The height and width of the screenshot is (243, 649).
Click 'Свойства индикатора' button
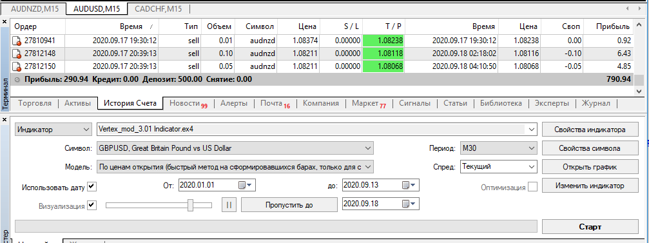pyautogui.click(x=590, y=130)
